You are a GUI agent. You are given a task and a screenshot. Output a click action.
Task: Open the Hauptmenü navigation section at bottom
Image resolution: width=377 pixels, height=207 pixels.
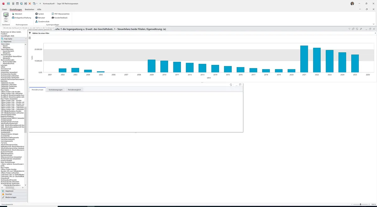14,191
